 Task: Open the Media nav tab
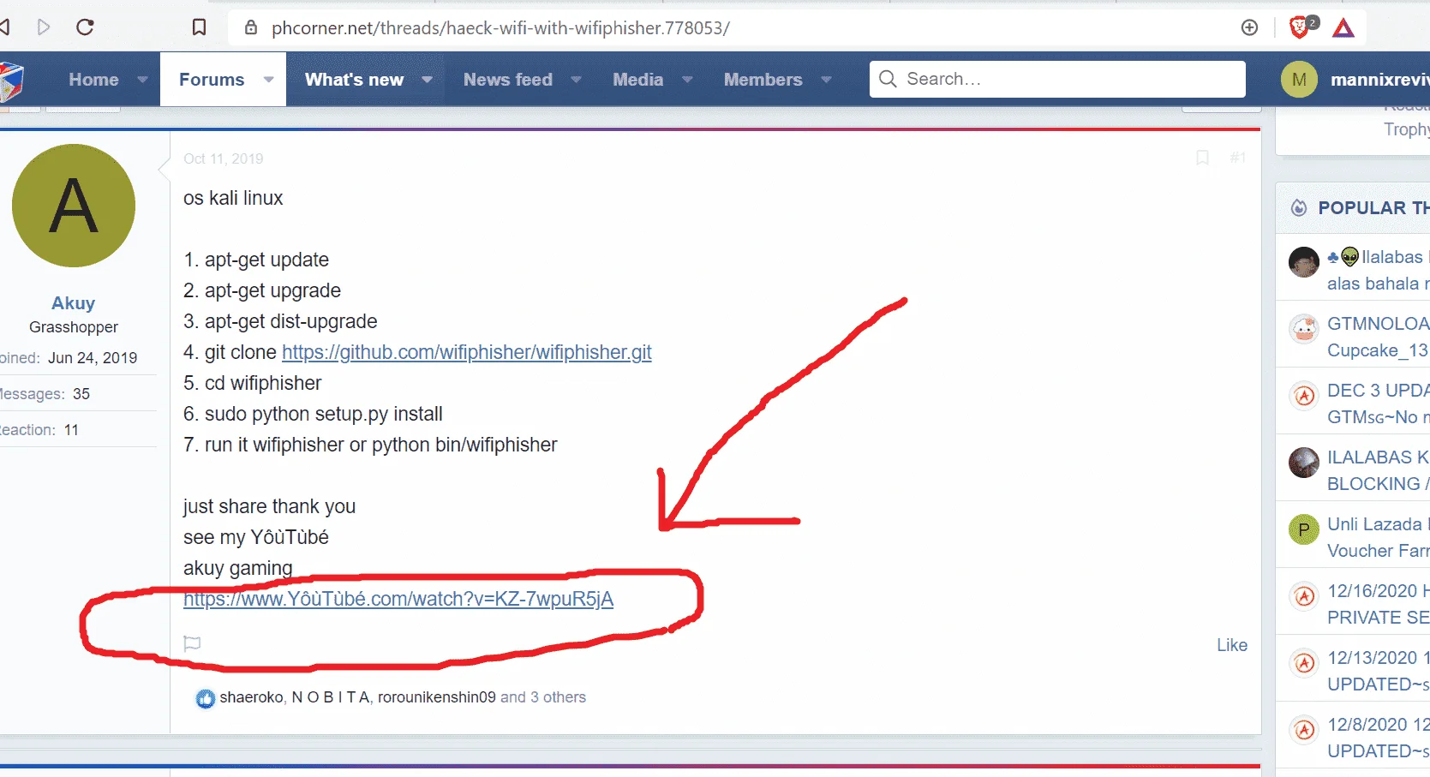pos(637,80)
